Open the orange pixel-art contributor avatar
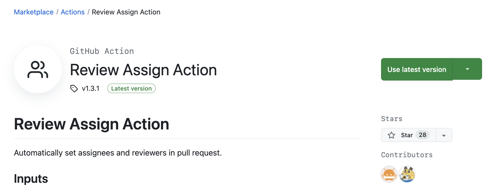 tap(389, 174)
